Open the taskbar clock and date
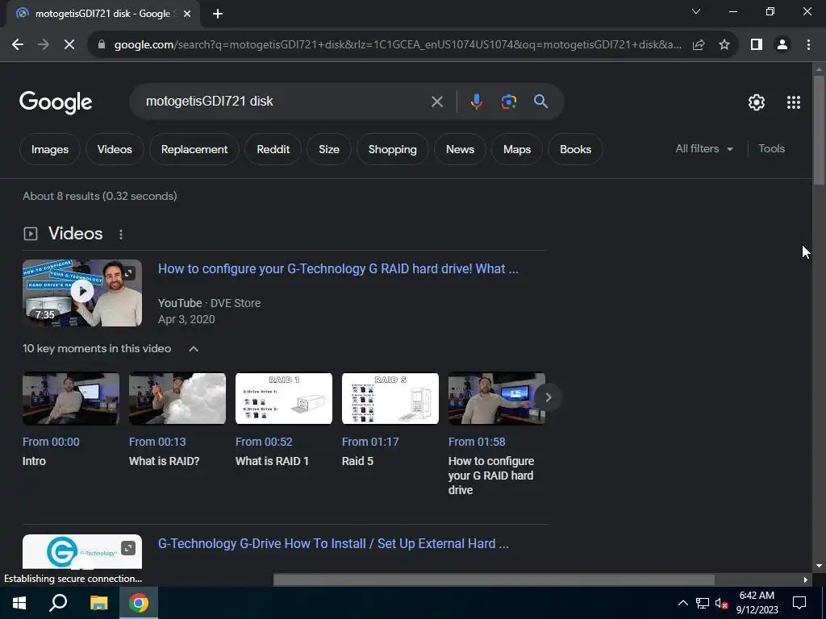This screenshot has width=826, height=619. (757, 603)
